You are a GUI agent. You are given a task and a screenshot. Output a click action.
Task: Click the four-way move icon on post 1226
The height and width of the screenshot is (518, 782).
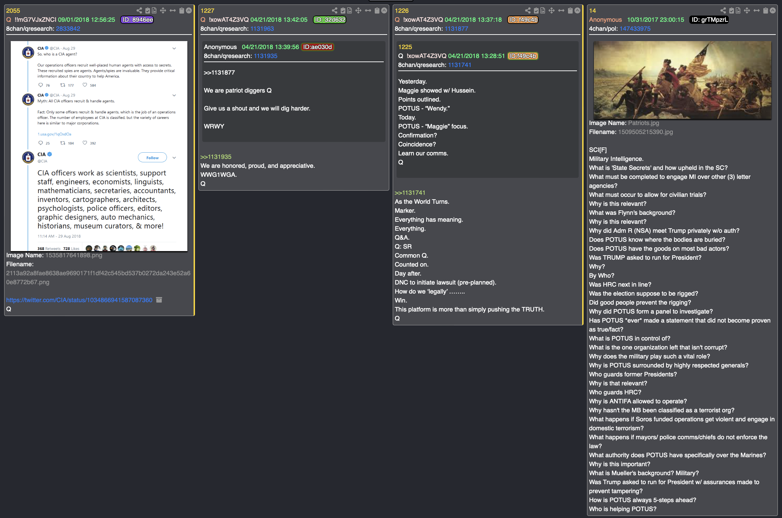point(552,11)
